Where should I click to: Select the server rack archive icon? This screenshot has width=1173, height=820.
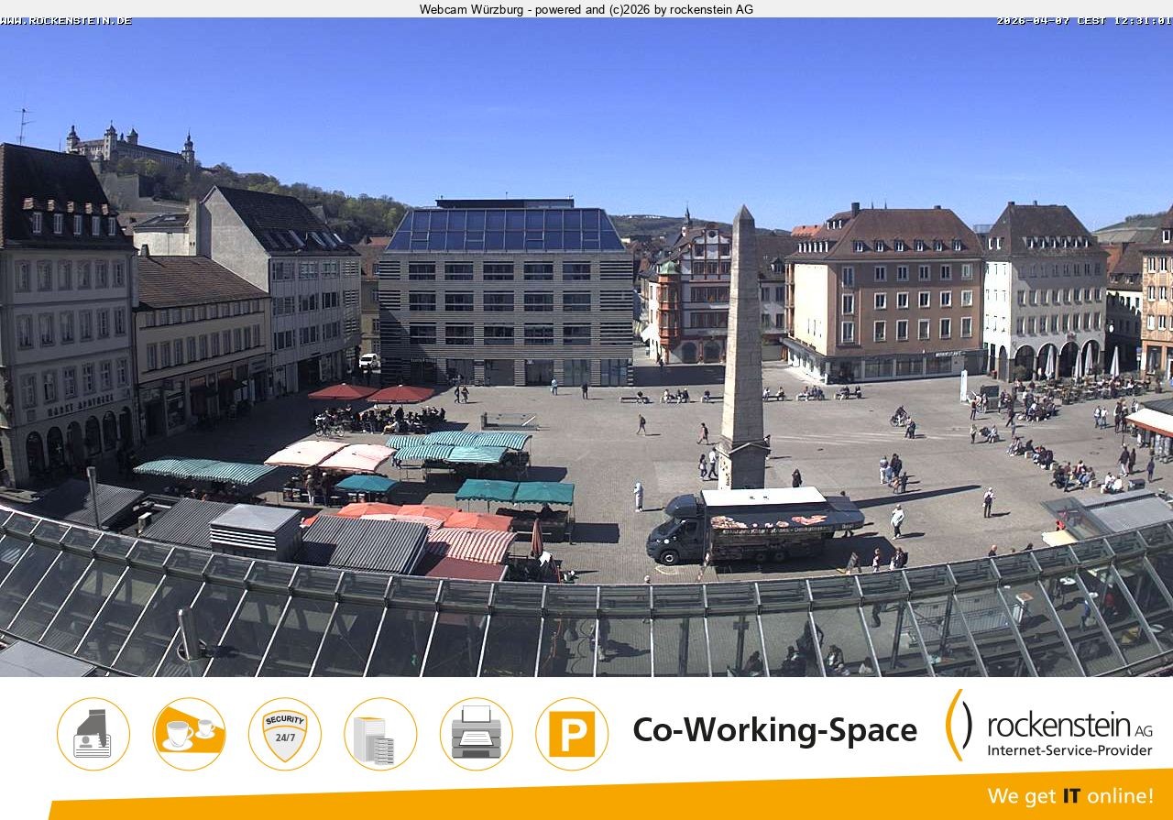pyautogui.click(x=379, y=734)
